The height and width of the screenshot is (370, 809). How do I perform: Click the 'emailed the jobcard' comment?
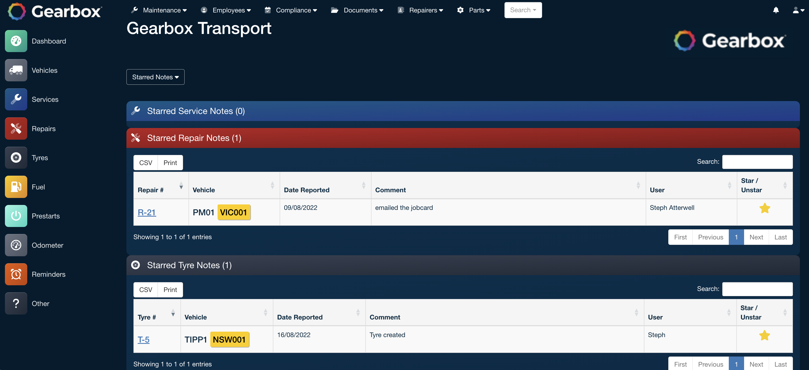pos(403,207)
